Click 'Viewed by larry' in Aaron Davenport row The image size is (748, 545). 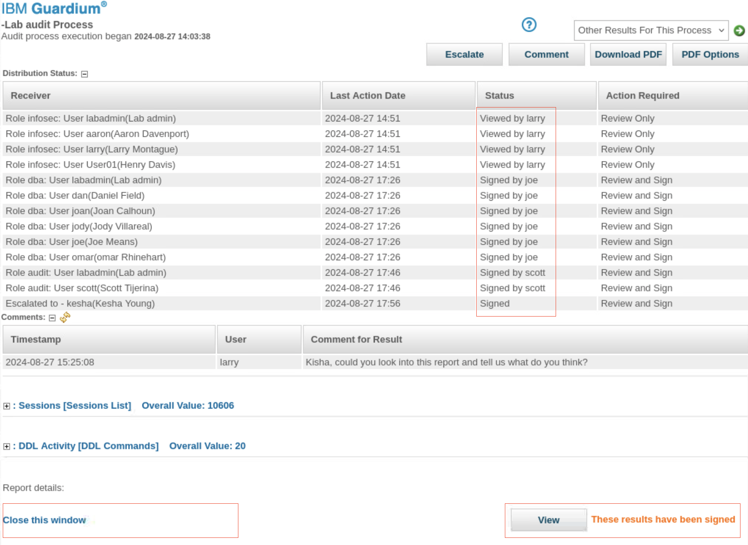point(512,134)
